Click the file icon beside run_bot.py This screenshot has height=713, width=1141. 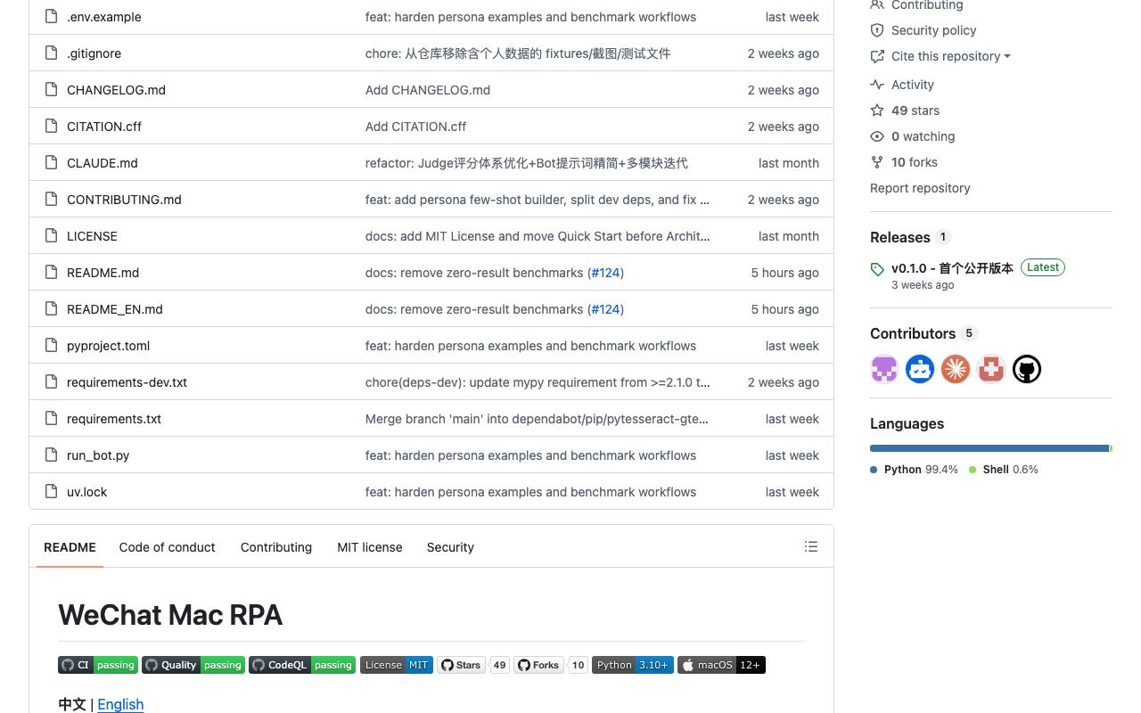click(x=52, y=455)
